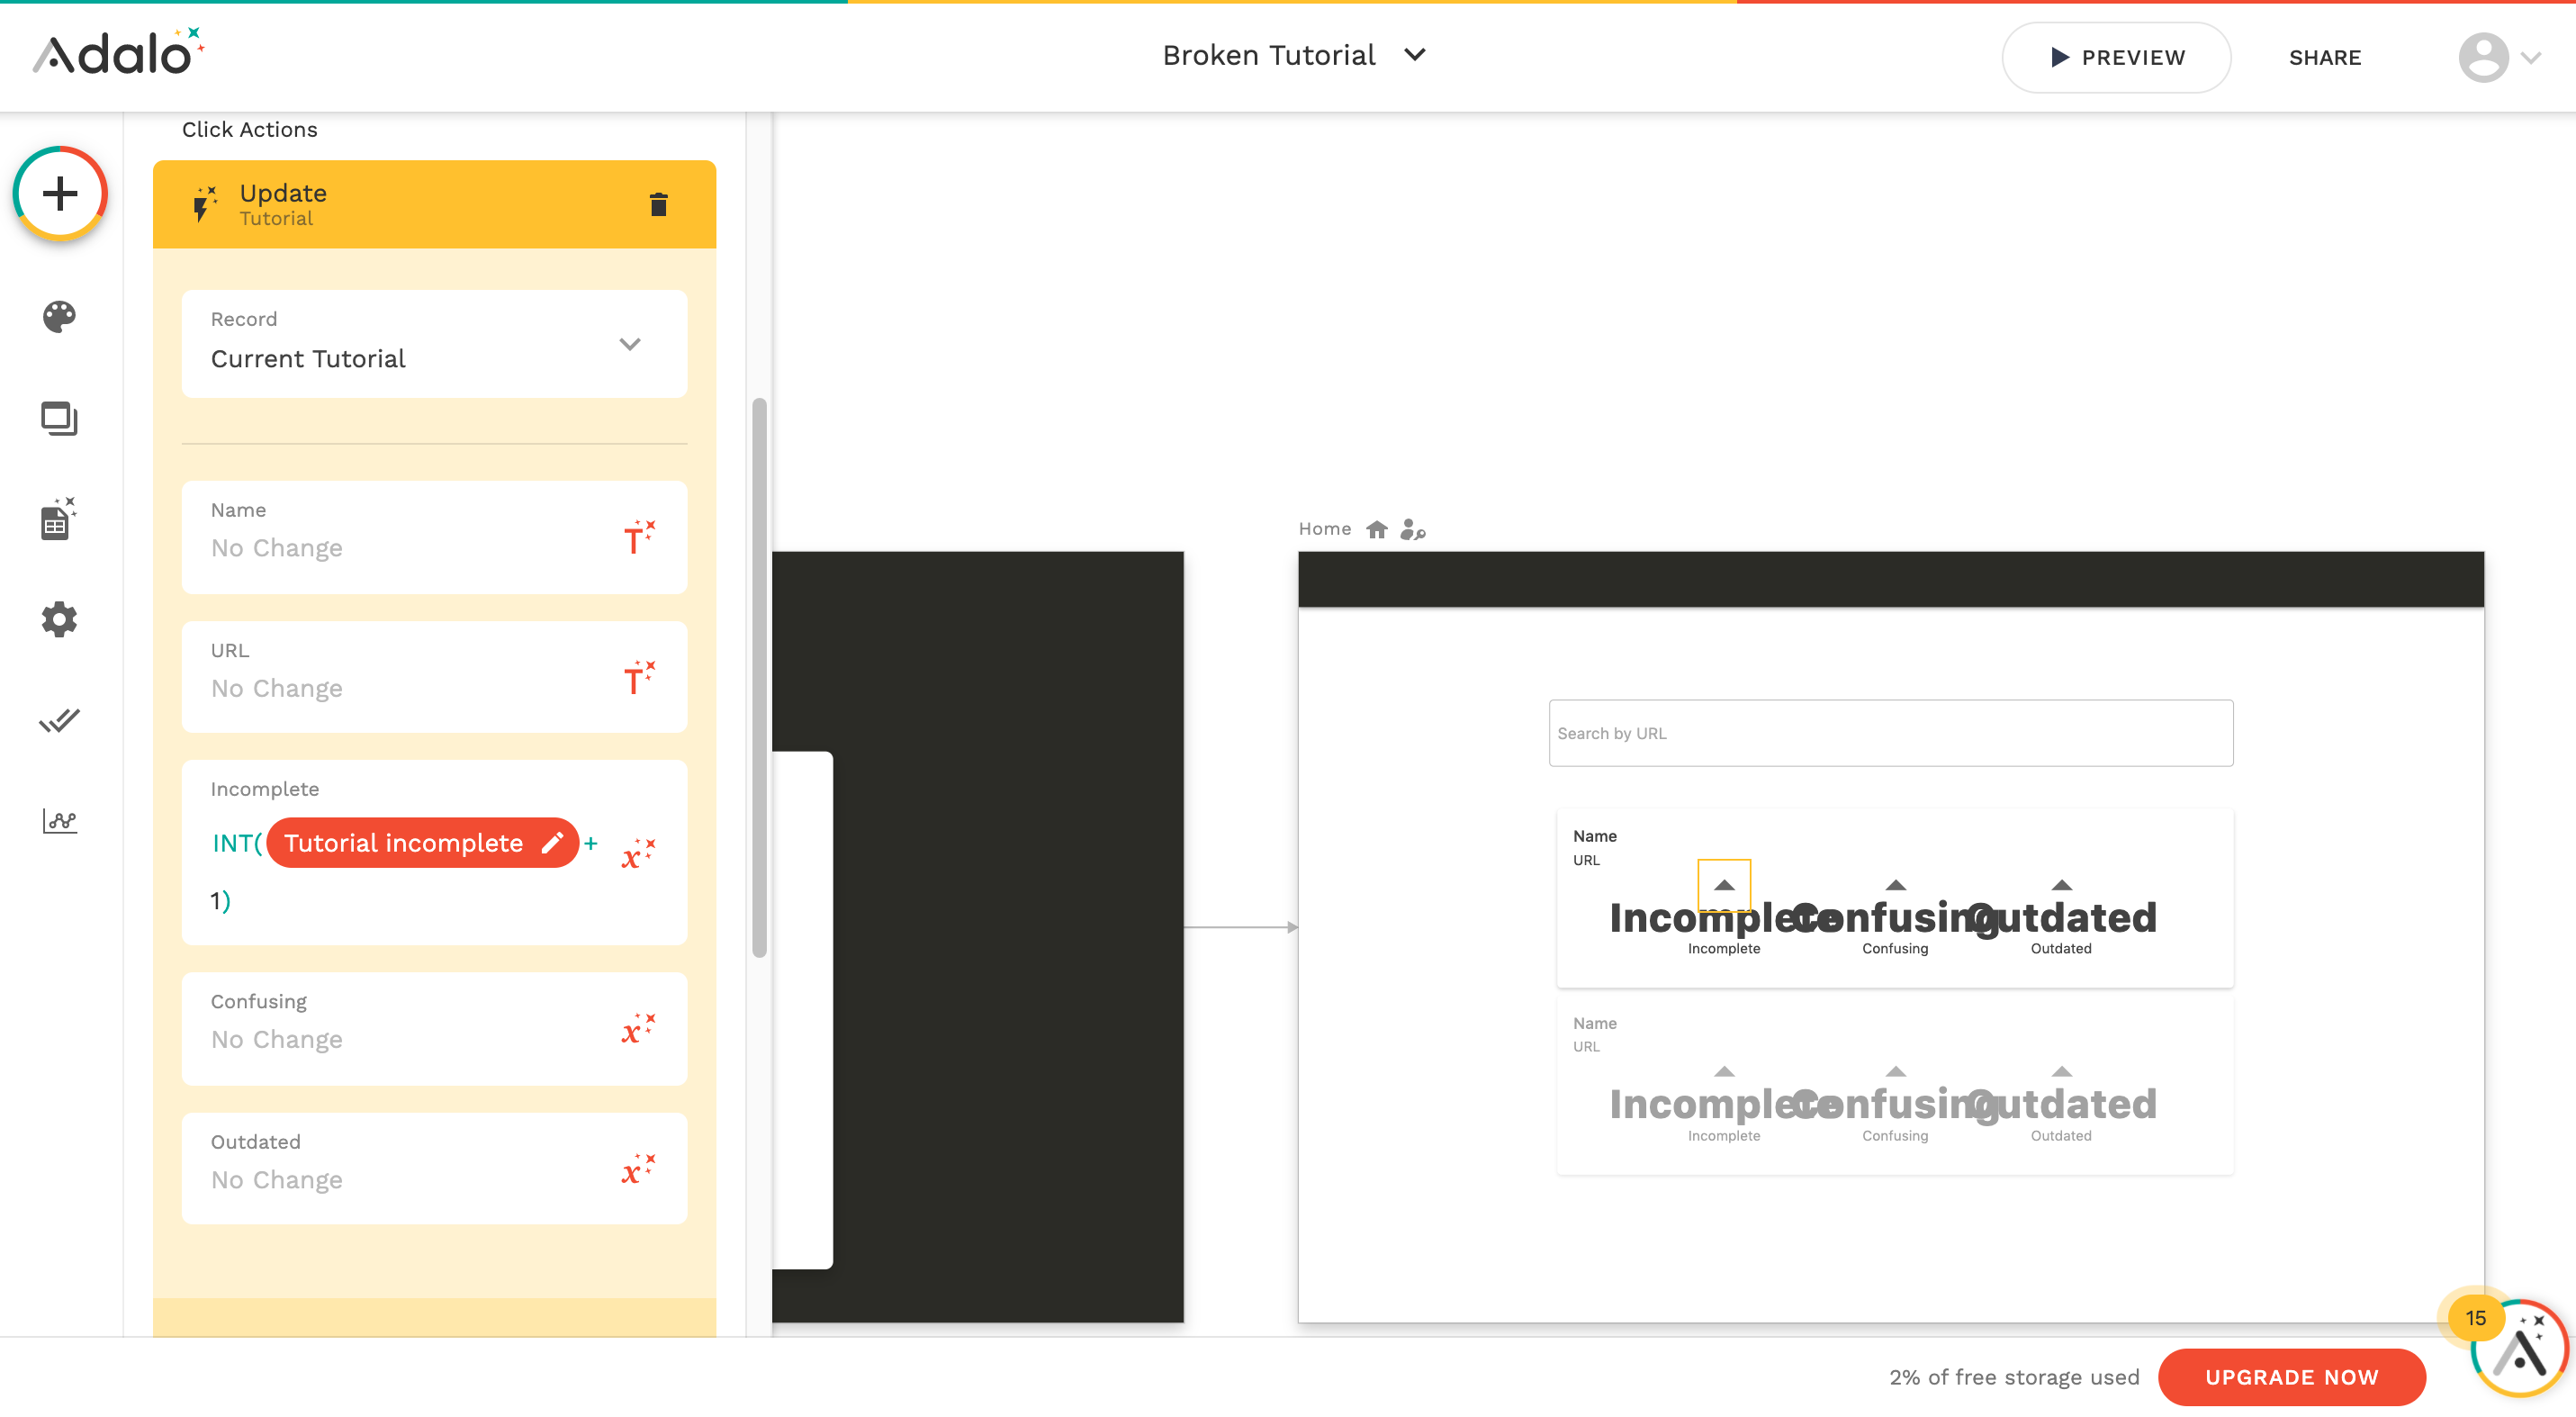Click magic formula icon for Confusing field
Screen dimensions: 2576x1417
click(x=638, y=1029)
